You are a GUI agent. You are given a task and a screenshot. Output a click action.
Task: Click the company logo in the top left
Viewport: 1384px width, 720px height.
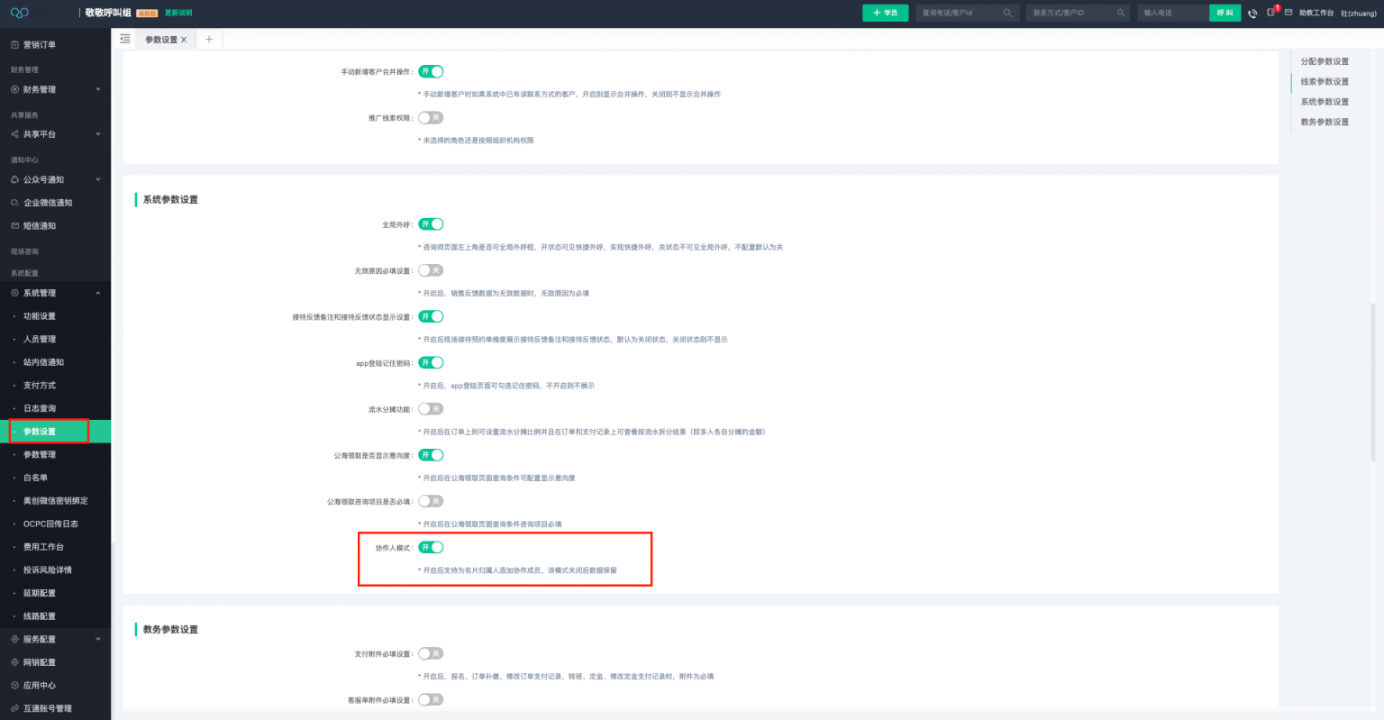click(20, 13)
